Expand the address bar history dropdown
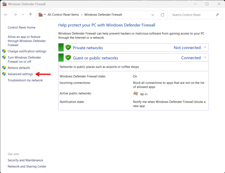The width and height of the screenshot is (225, 173). [x=153, y=15]
